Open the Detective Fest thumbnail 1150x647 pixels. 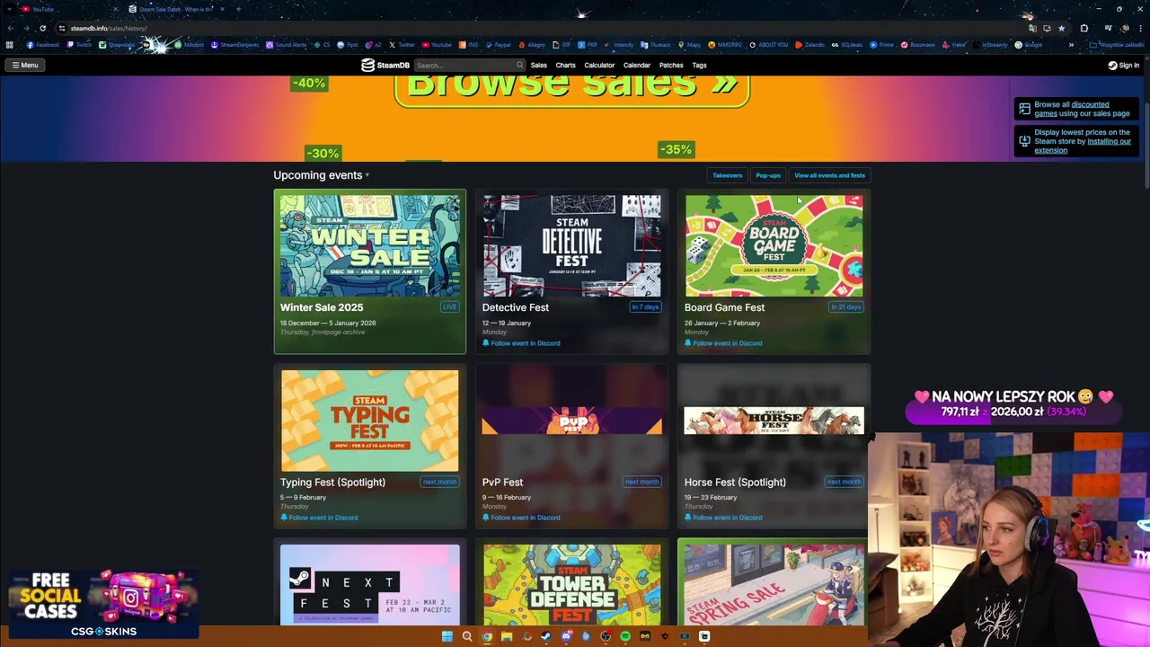point(571,245)
